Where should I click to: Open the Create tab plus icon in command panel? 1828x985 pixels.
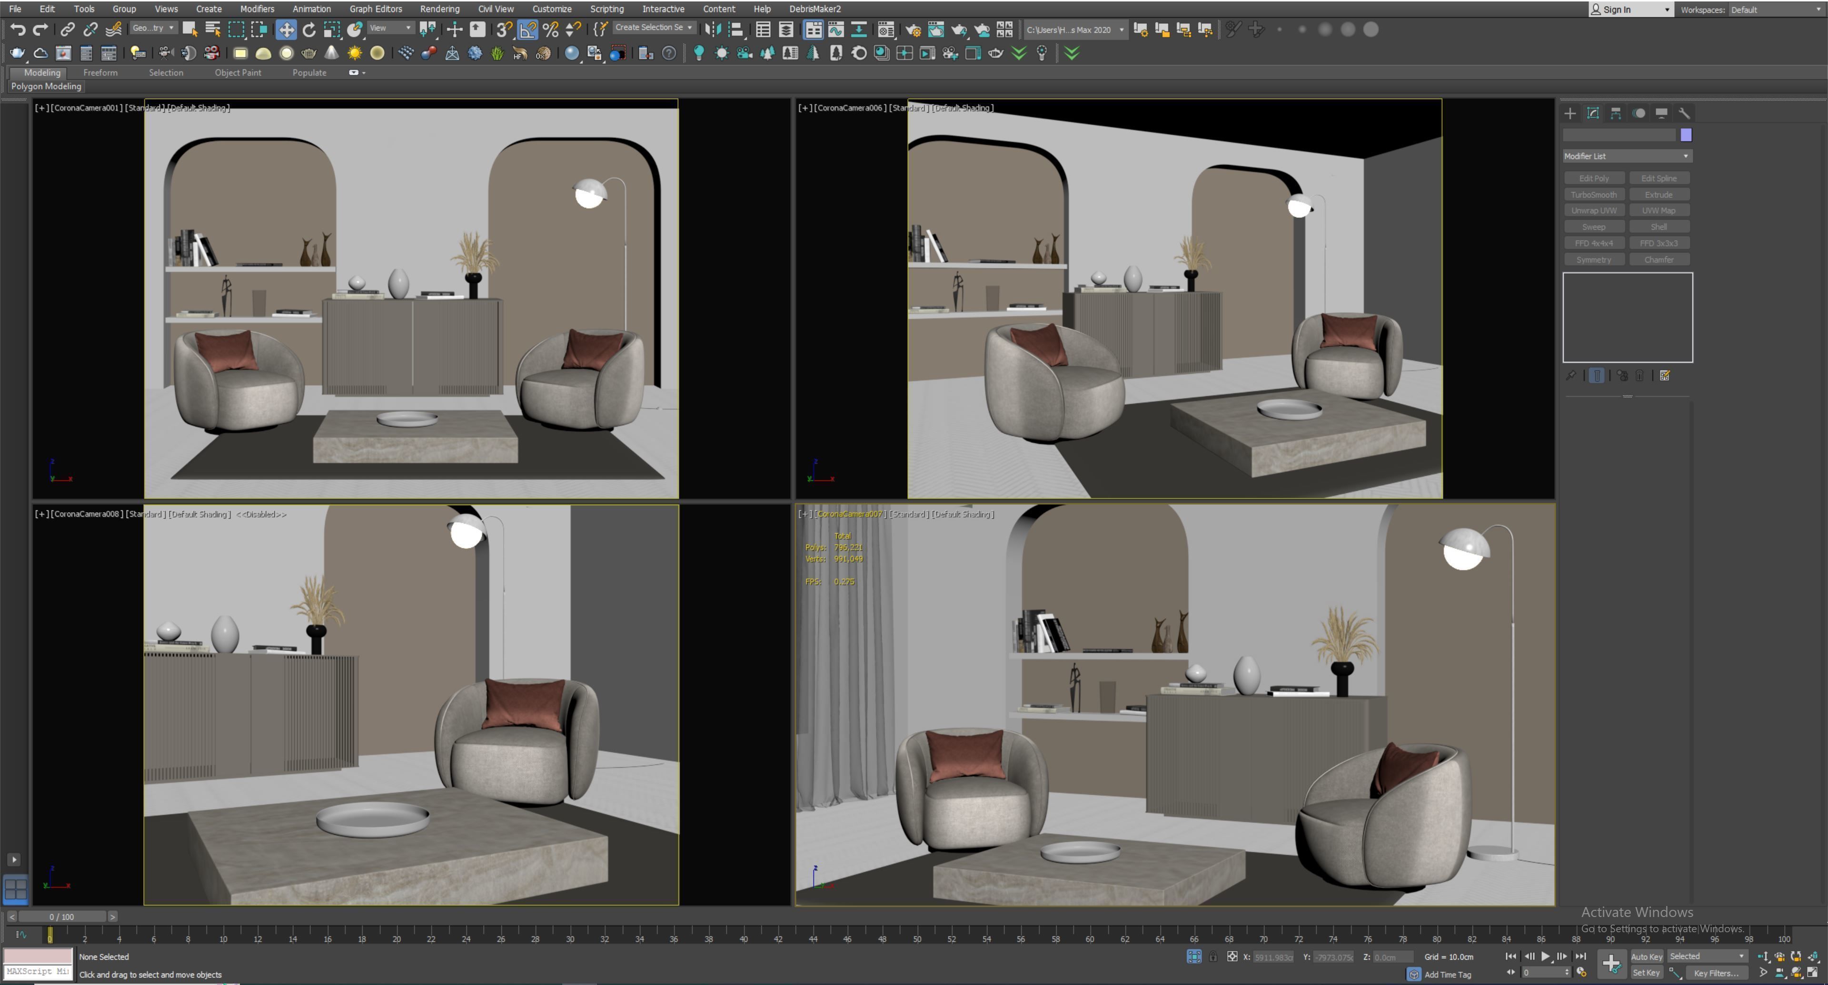(1570, 113)
